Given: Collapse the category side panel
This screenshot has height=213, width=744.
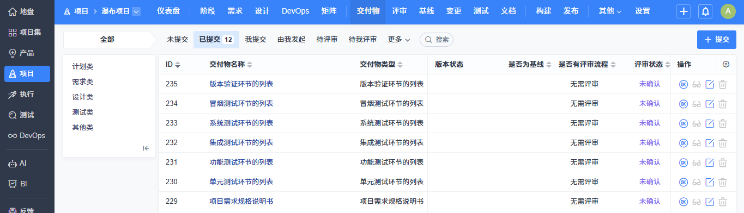Looking at the screenshot, I should [146, 148].
